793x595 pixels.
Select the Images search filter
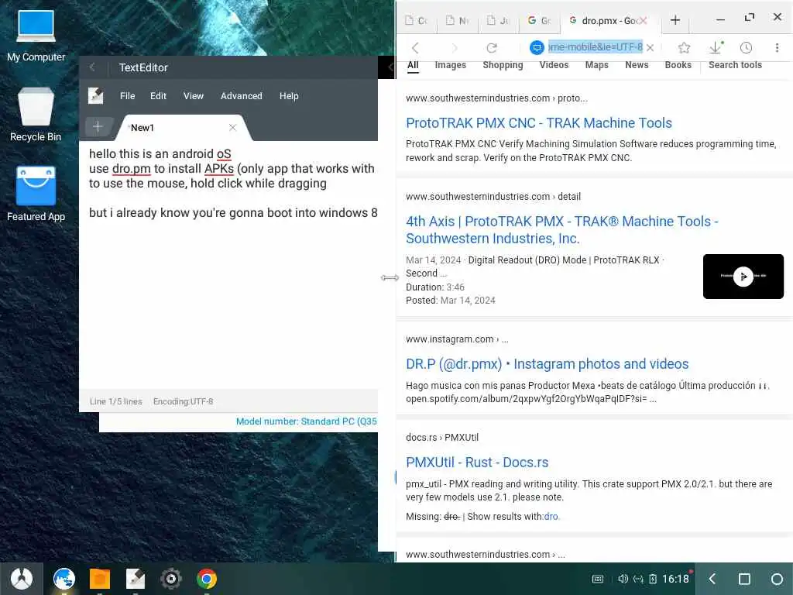(450, 65)
